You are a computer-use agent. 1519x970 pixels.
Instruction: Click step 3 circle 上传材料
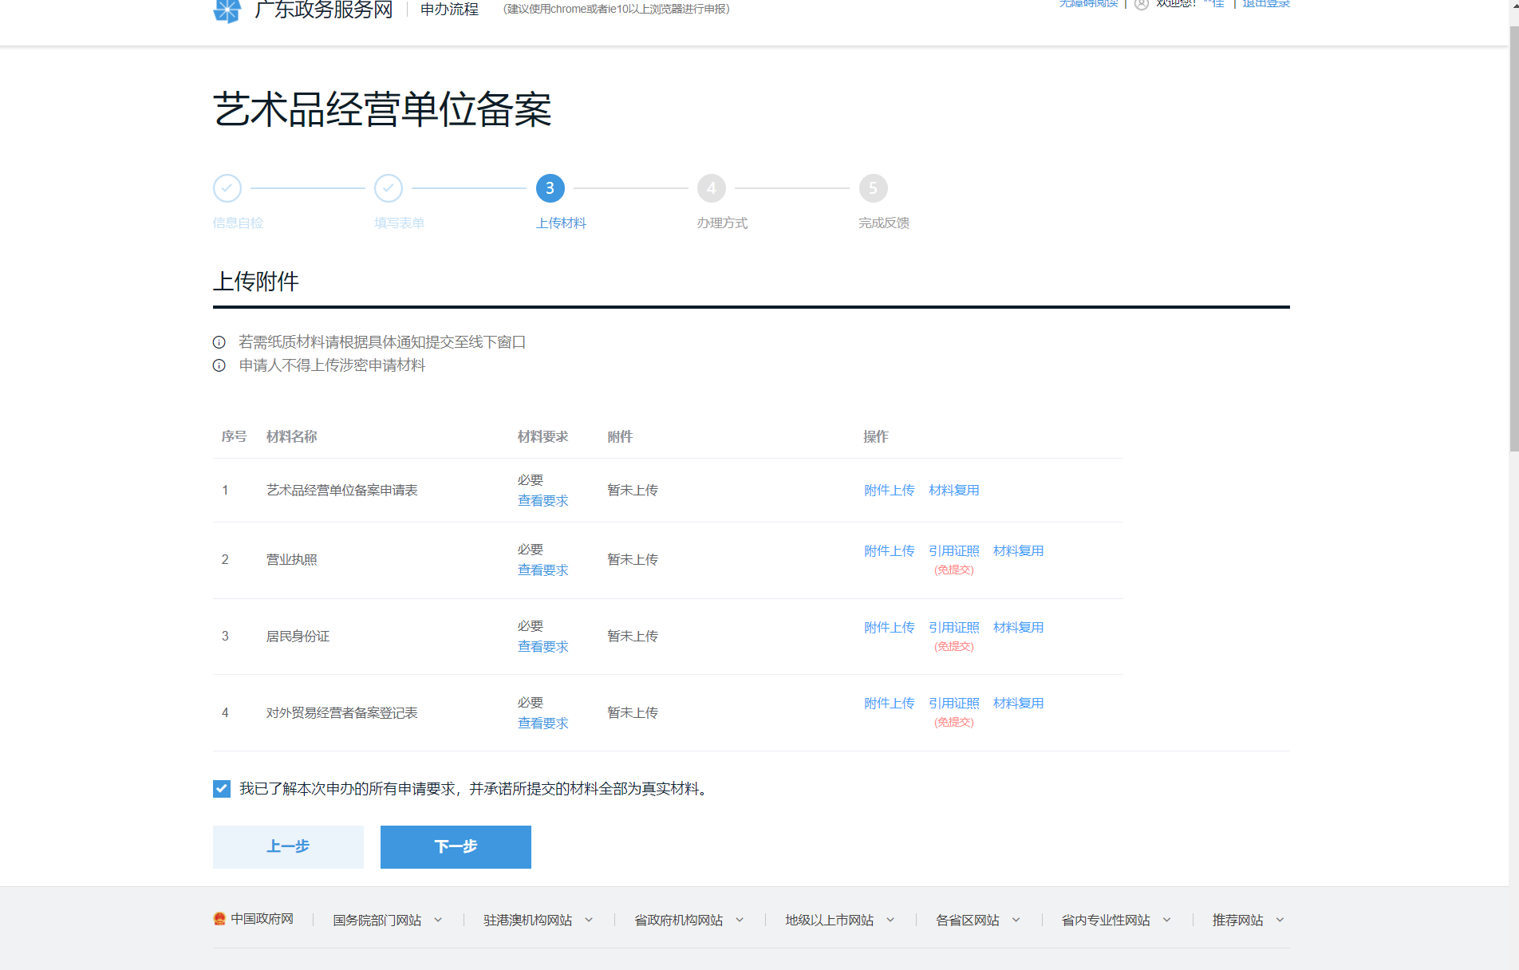point(550,188)
